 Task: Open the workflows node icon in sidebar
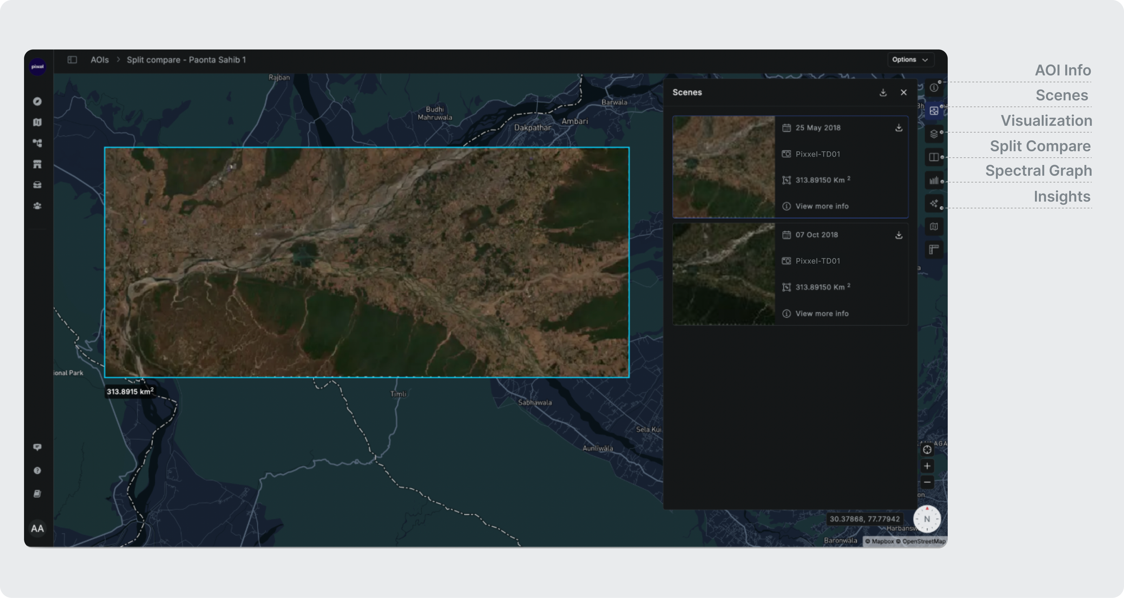[38, 143]
